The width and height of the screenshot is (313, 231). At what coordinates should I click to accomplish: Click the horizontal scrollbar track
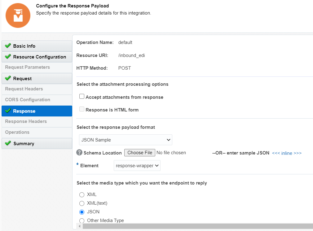coord(198,226)
